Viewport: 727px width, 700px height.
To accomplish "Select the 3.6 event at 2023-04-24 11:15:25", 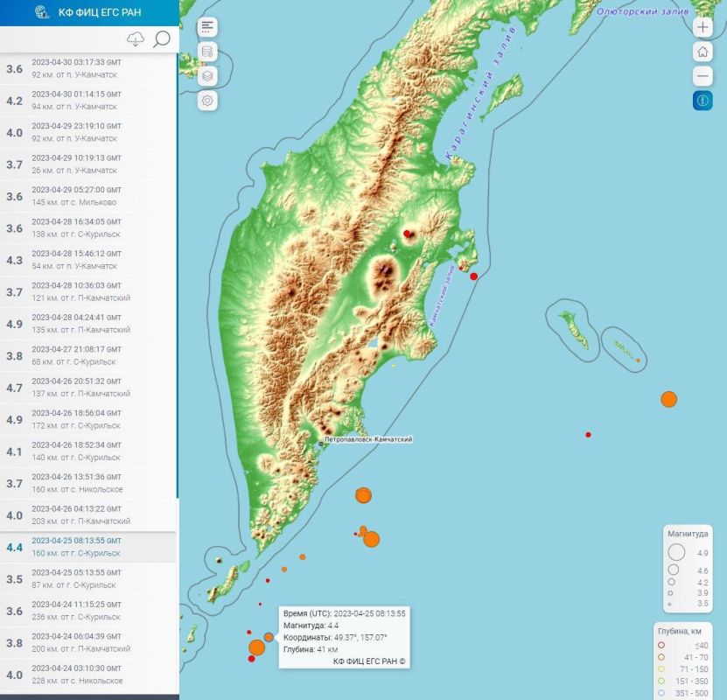I will pyautogui.click(x=88, y=612).
